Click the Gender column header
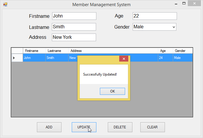This screenshot has width=203, height=138. pyautogui.click(x=182, y=51)
